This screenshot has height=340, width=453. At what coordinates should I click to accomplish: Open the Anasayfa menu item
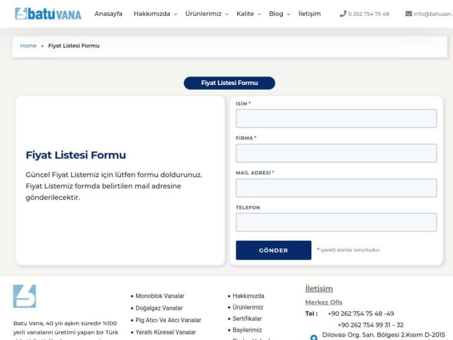tap(109, 14)
